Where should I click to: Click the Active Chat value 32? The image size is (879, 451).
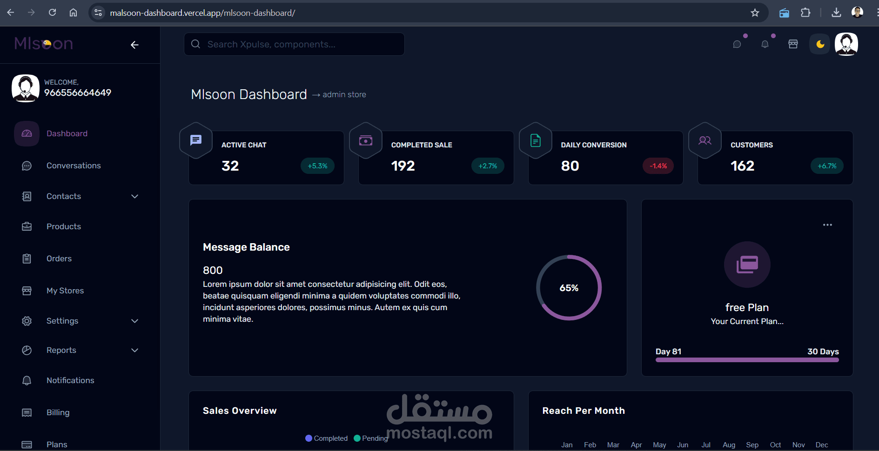coord(230,166)
